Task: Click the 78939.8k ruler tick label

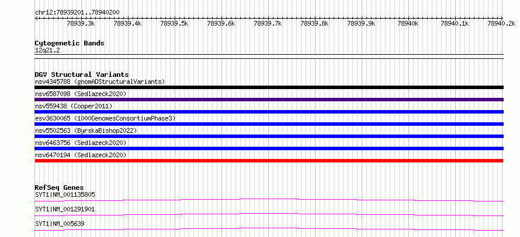Action: tap(314, 23)
